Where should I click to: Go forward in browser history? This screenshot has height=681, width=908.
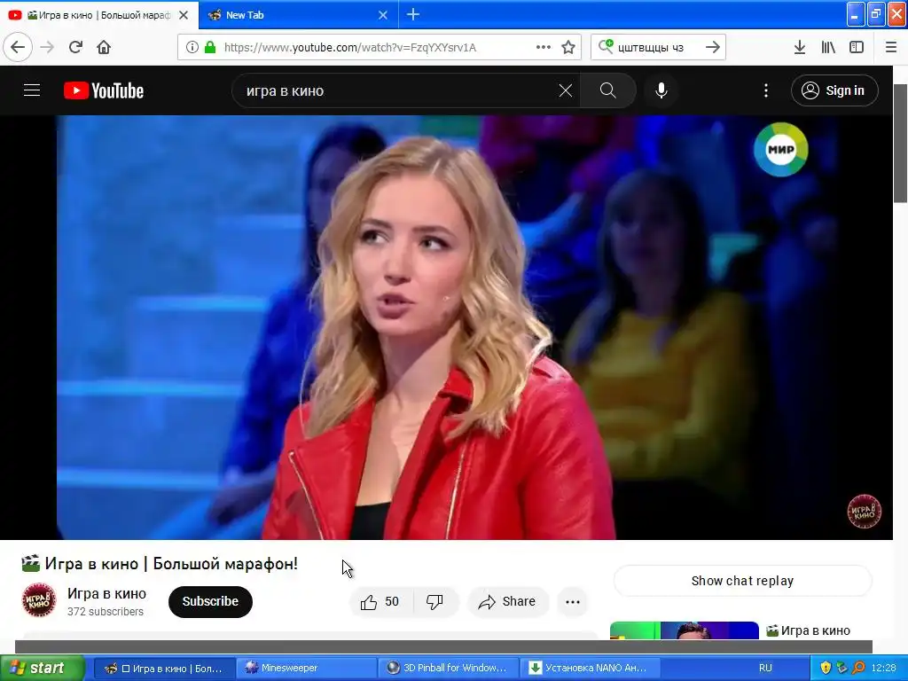click(x=48, y=47)
